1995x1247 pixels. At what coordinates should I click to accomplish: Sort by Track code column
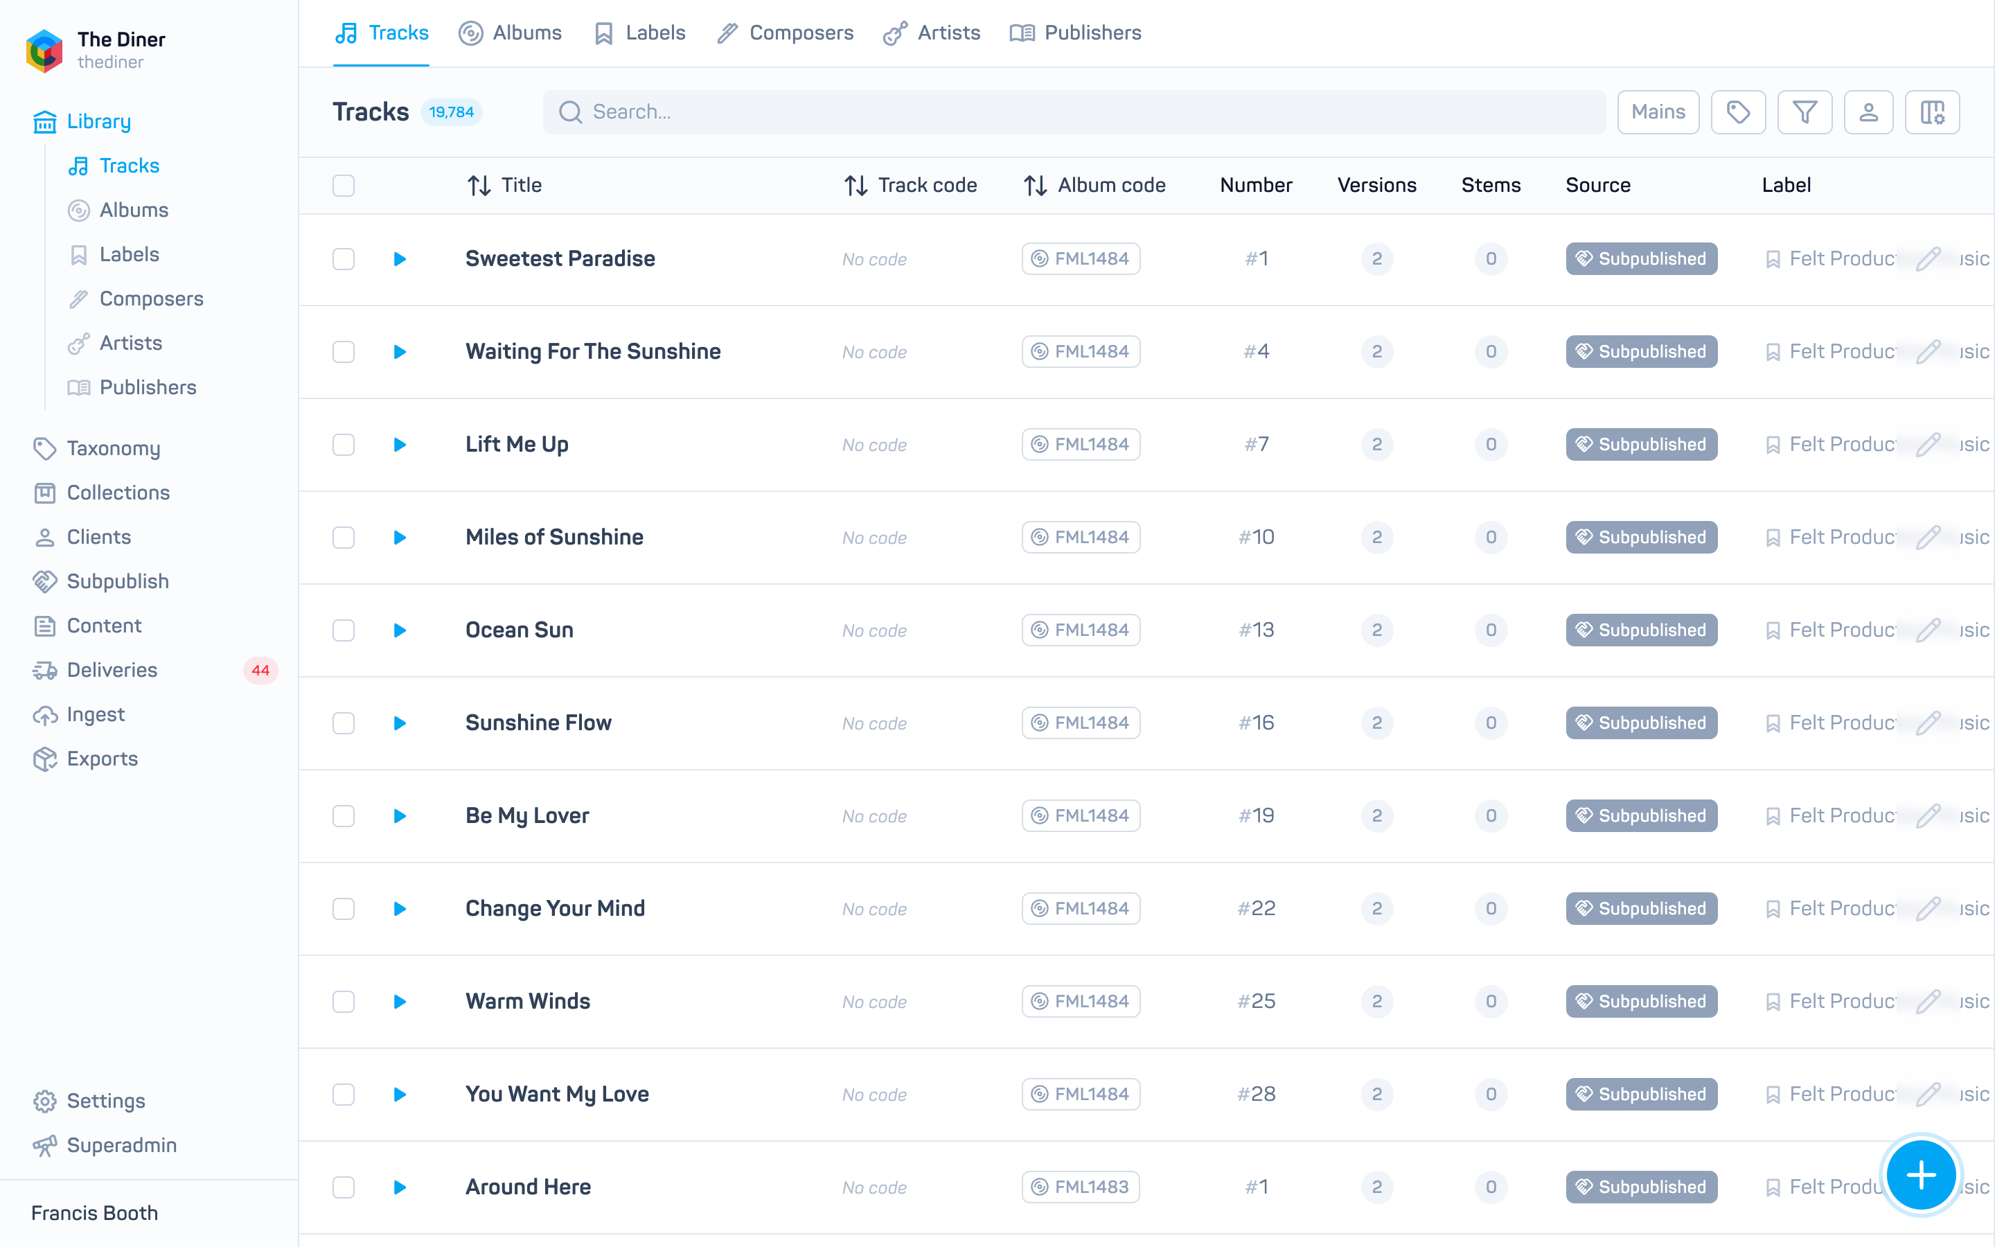pyautogui.click(x=910, y=186)
